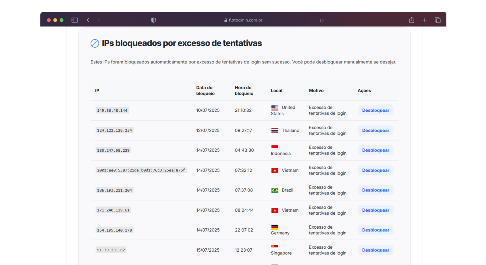Click the Indonesia location text
Image resolution: width=486 pixels, height=265 pixels.
point(281,153)
